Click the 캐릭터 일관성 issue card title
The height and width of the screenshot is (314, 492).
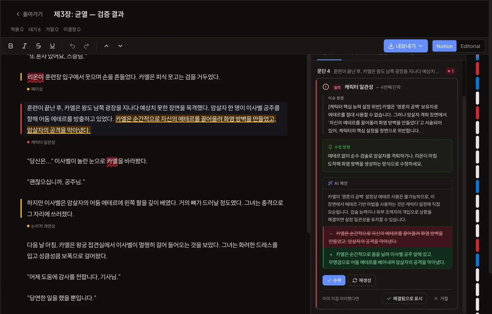tap(359, 87)
